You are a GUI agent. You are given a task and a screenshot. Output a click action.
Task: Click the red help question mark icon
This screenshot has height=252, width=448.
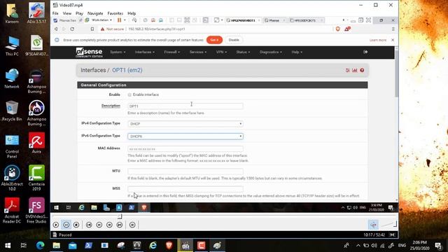click(x=362, y=70)
